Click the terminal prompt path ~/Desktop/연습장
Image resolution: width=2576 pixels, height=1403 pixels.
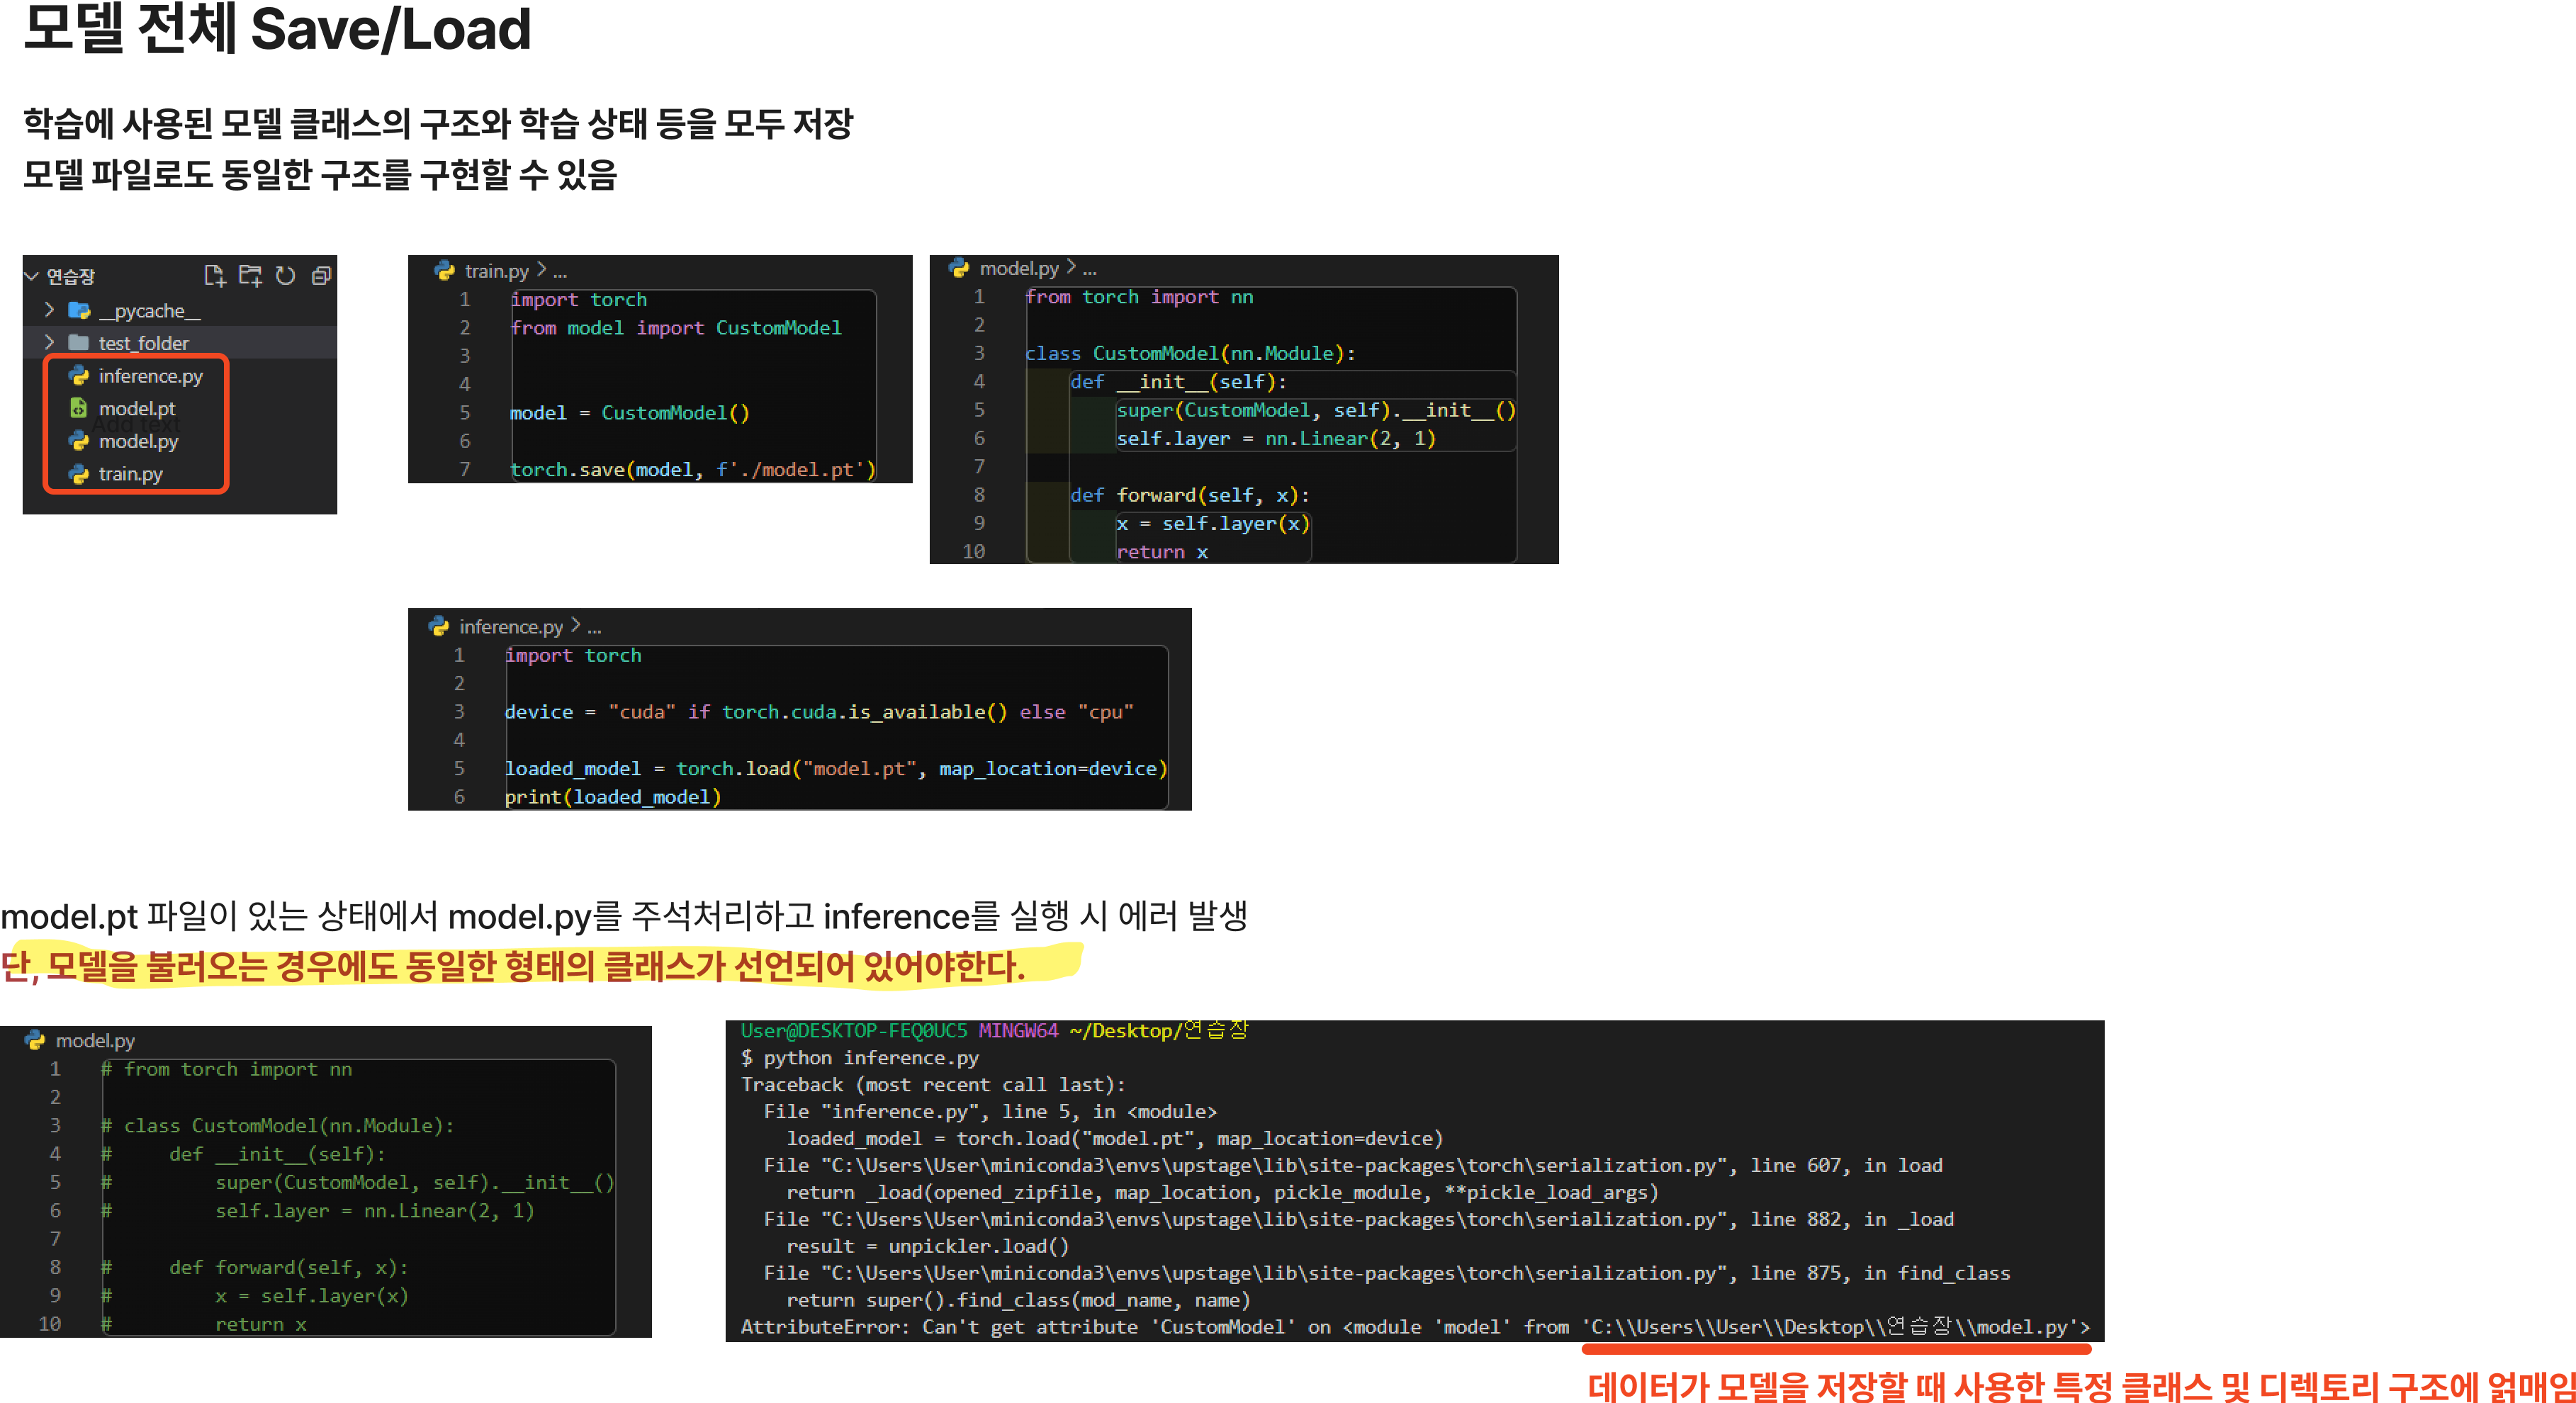click(1158, 1031)
